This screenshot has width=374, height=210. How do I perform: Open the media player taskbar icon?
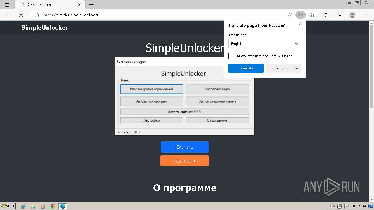point(43,206)
